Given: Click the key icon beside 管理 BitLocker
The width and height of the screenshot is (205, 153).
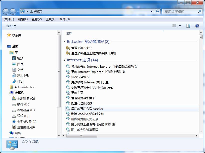Looking at the screenshot, I should point(68,48).
